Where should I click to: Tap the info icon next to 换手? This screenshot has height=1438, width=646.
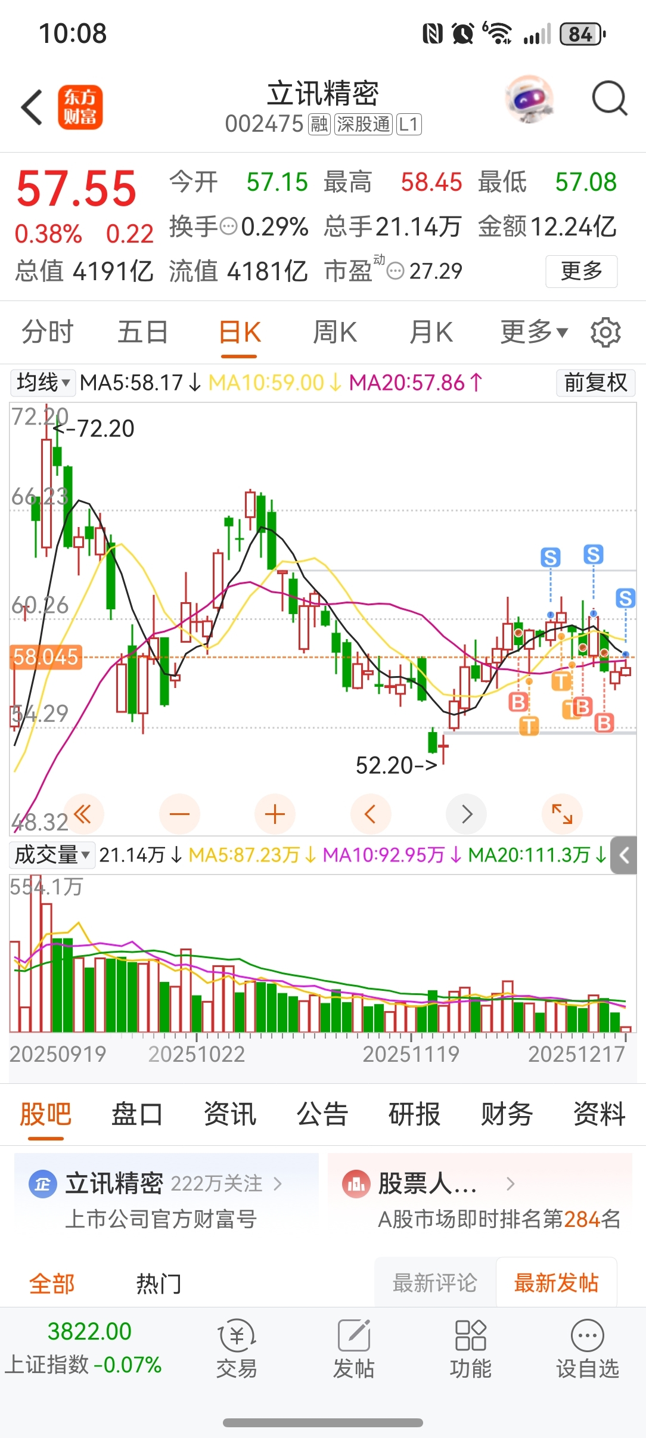[229, 227]
